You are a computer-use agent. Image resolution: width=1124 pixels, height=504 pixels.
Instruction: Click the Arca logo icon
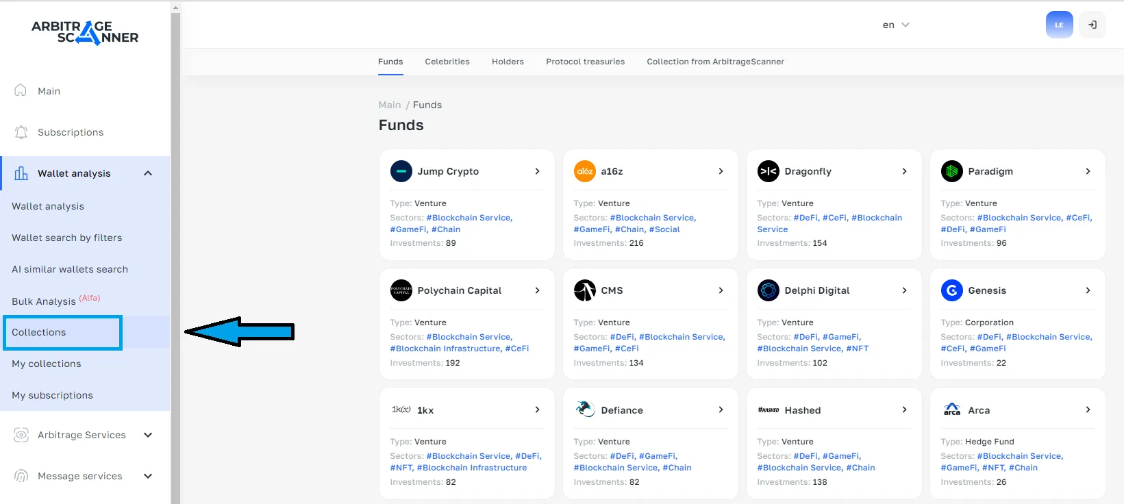click(952, 409)
